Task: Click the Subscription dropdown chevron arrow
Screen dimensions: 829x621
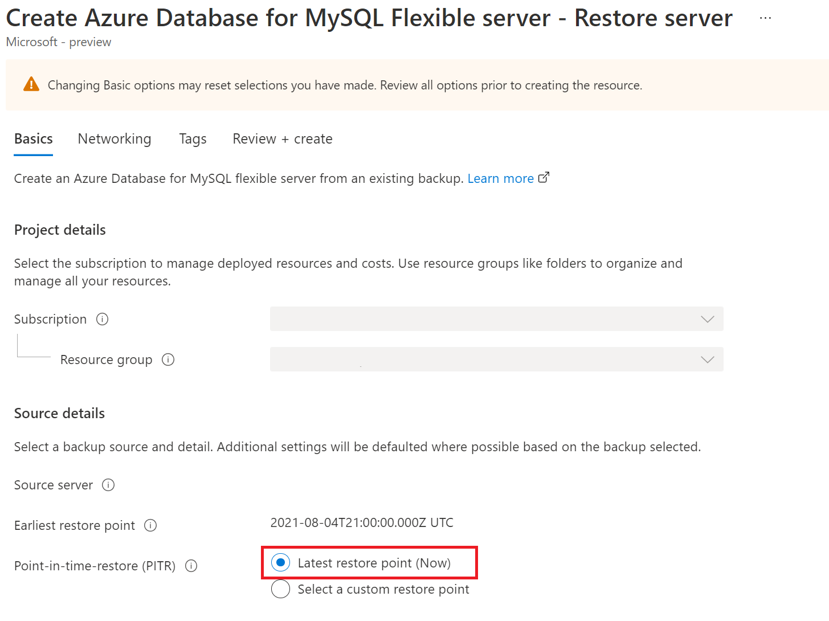Action: pos(708,319)
